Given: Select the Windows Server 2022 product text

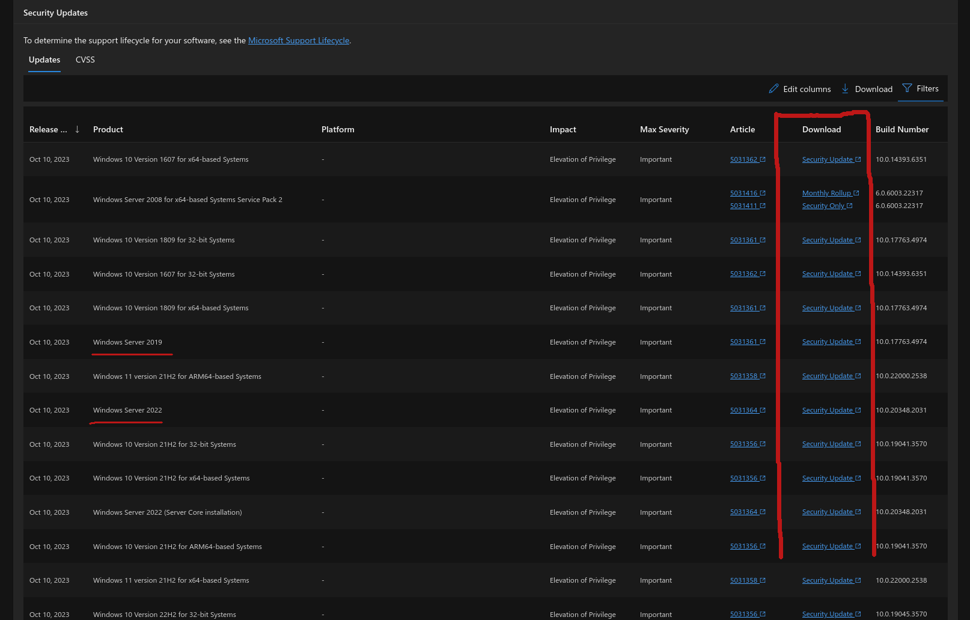Looking at the screenshot, I should (x=127, y=410).
